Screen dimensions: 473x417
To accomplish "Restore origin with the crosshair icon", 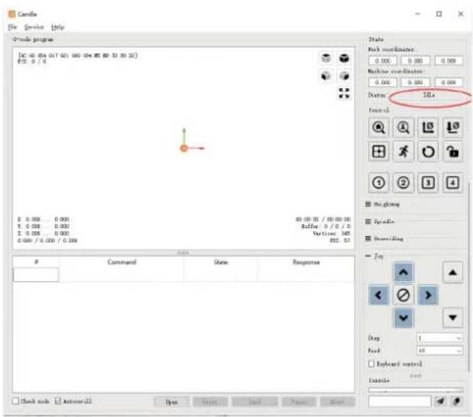I will click(379, 151).
